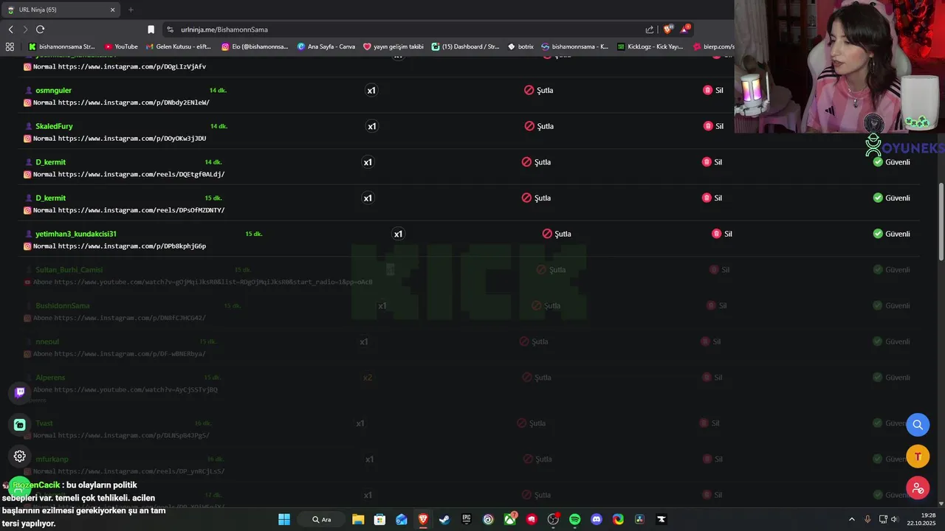Screen dimensions: 945x531
Task: Open Xbox app from the taskbar
Action: (x=510, y=519)
